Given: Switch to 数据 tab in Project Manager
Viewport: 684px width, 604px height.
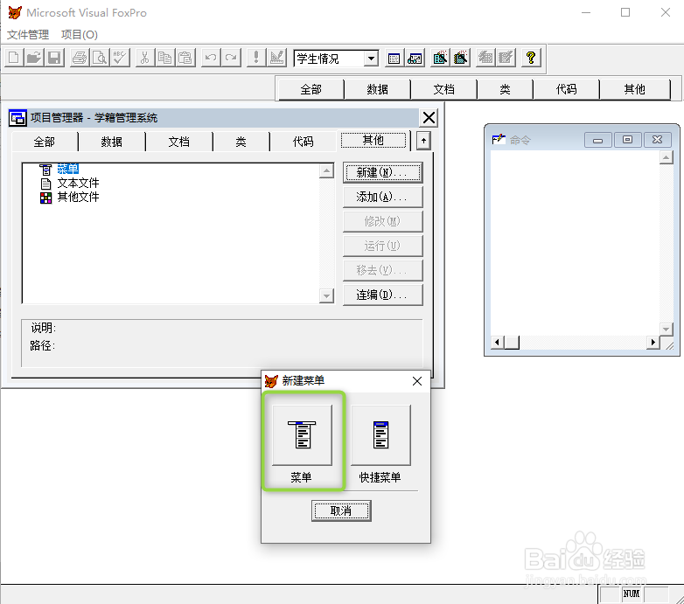Looking at the screenshot, I should click(x=112, y=142).
